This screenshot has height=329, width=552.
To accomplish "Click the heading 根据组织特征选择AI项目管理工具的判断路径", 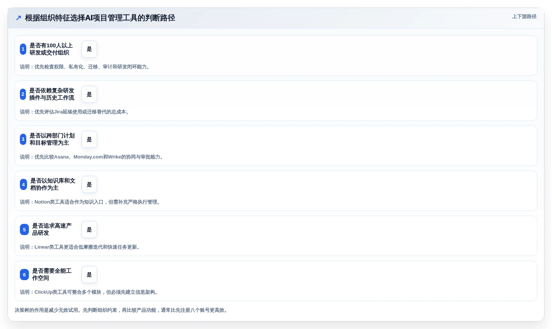I will [100, 18].
